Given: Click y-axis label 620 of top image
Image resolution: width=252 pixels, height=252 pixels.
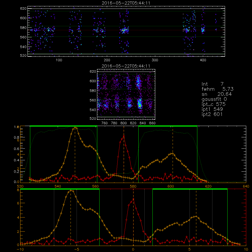Looking at the screenshot, I should (x=23, y=9).
